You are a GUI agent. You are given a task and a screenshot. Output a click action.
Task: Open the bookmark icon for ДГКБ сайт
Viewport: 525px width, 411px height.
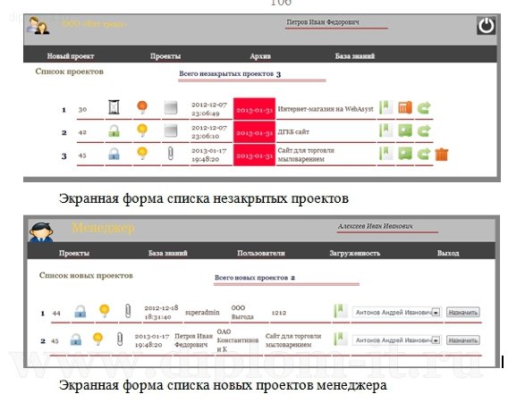(x=385, y=130)
